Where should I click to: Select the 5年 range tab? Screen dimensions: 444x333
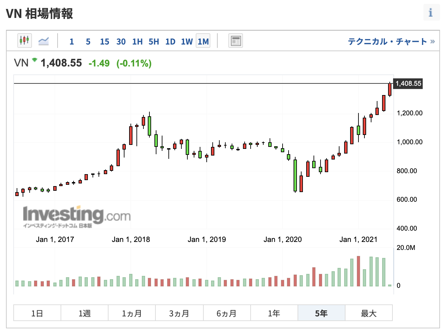pyautogui.click(x=322, y=313)
